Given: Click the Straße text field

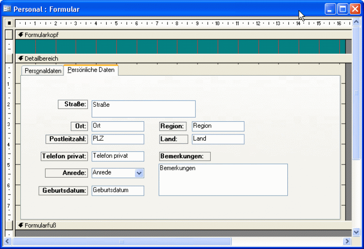Looking at the screenshot, I should pyautogui.click(x=143, y=109).
